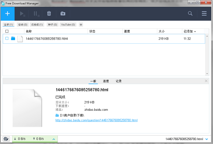Toggle snail mode in status bar
Viewport: 213px width, 144px height.
pyautogui.click(x=6, y=139)
